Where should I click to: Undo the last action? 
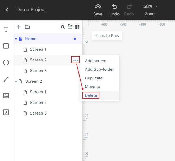coord(114,10)
